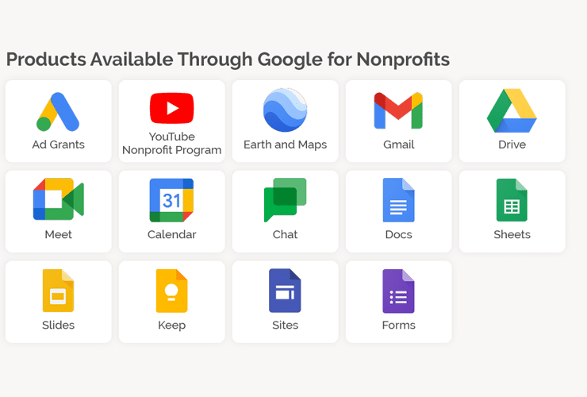The image size is (587, 397).
Task: Click the Gmail envelope icon
Action: coord(398,110)
